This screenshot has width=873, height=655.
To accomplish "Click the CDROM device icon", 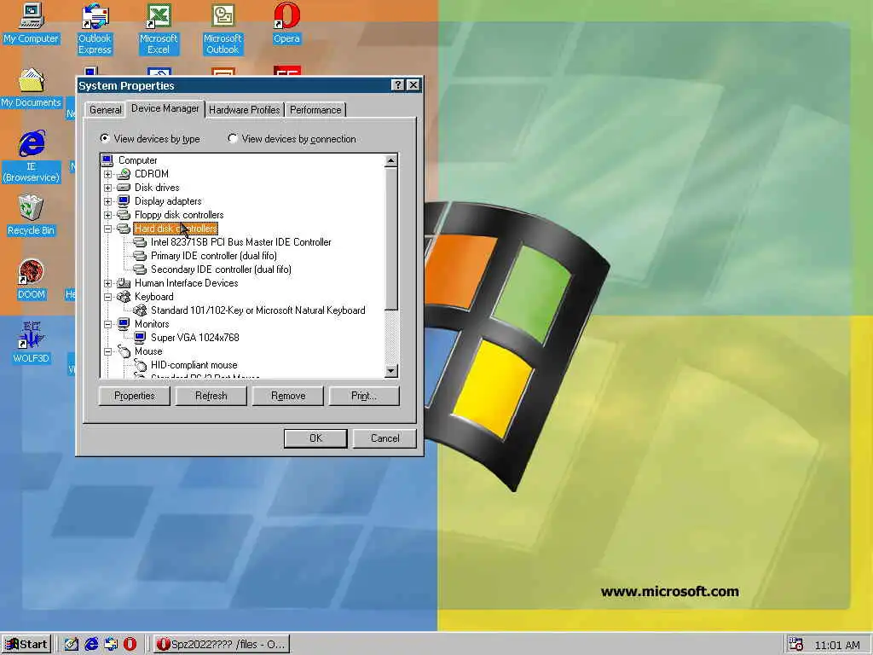I will pos(124,174).
